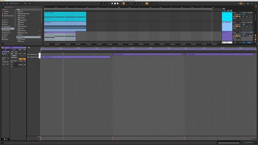Enable the Punch-In switch

[x=144, y=4]
